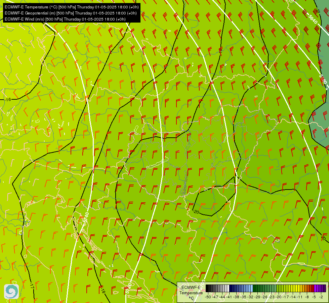The width and height of the screenshot is (329, 303).
Task: Click the 5720 geopotential contour label
Action: click(128, 288)
